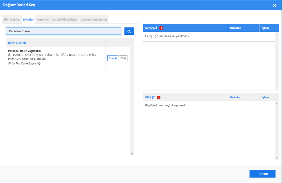
Task: Select the Personel Daire Başkanlığı result title
Action: click(x=25, y=51)
